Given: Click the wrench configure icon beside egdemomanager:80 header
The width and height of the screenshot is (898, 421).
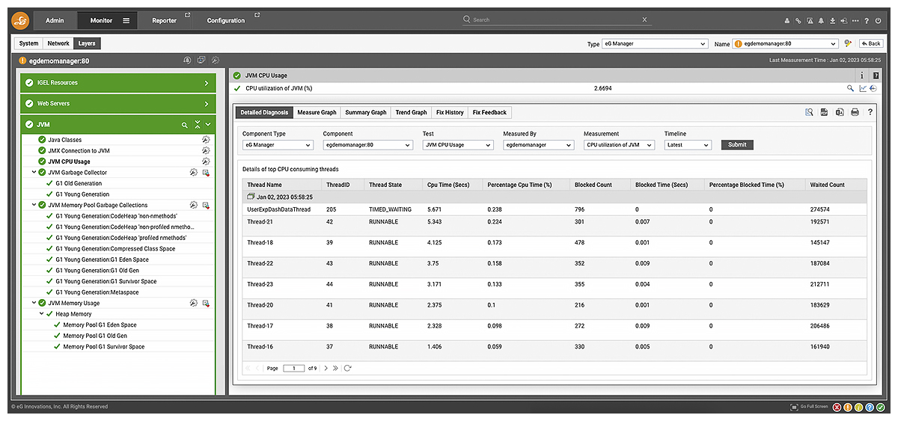Looking at the screenshot, I should pyautogui.click(x=216, y=61).
